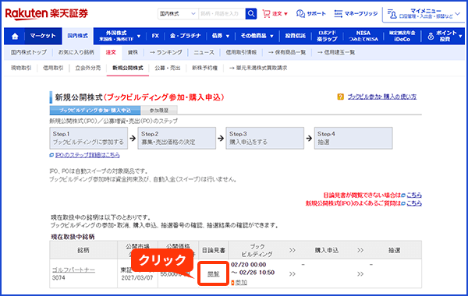Viewport: 468px width, 296px height.
Task: Click Step.3 購入申込をする box
Action: pos(264,138)
